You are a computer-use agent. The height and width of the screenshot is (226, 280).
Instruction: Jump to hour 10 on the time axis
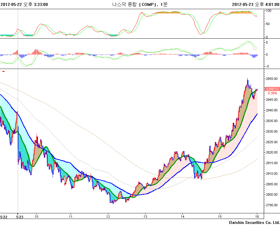36,217
